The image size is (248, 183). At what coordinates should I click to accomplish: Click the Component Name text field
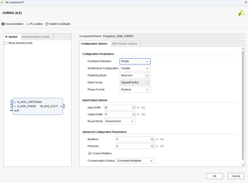click(x=173, y=36)
